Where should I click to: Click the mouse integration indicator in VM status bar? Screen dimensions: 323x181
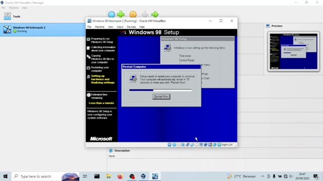click(x=214, y=145)
